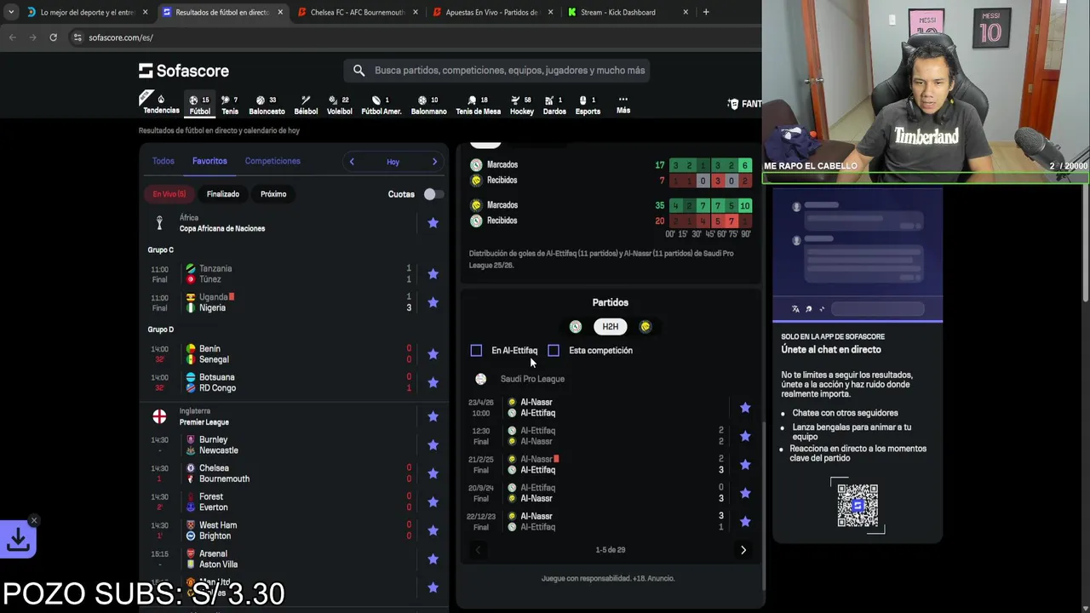Toggle favorite star for 23/4/26 Al-Nassr match

(x=745, y=408)
